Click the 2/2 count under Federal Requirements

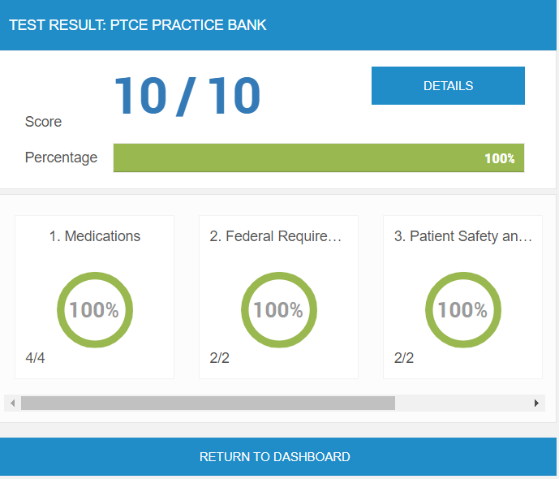pos(219,358)
